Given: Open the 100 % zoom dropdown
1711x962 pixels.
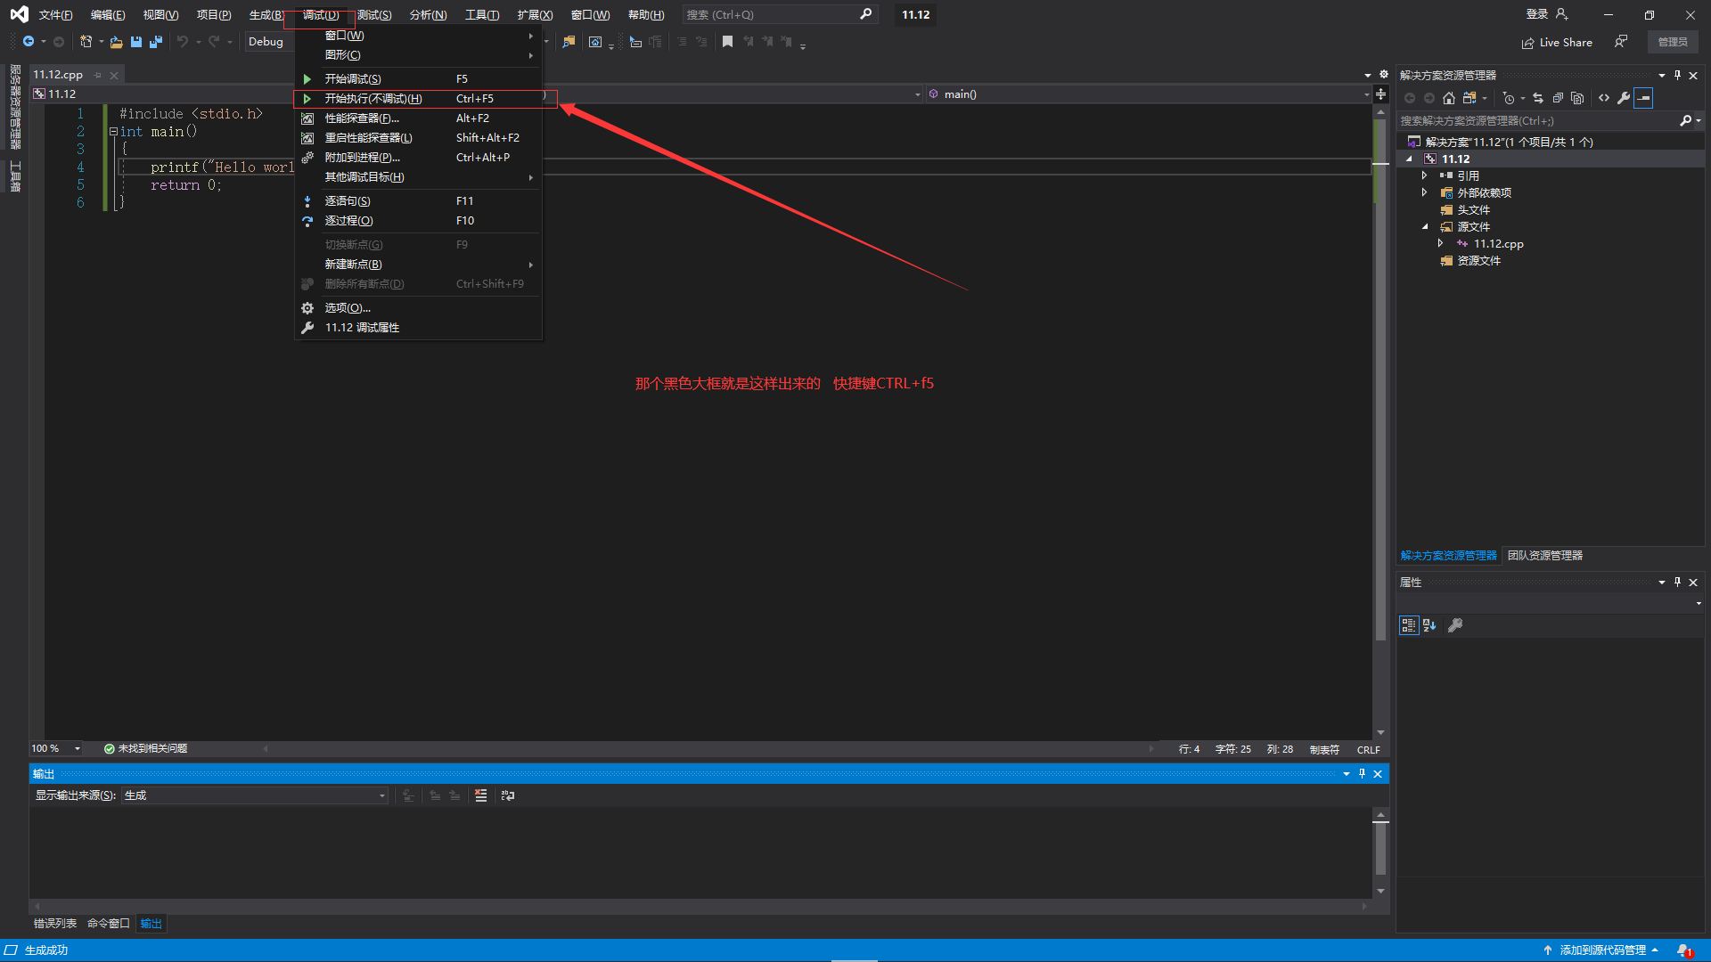Looking at the screenshot, I should pyautogui.click(x=78, y=748).
